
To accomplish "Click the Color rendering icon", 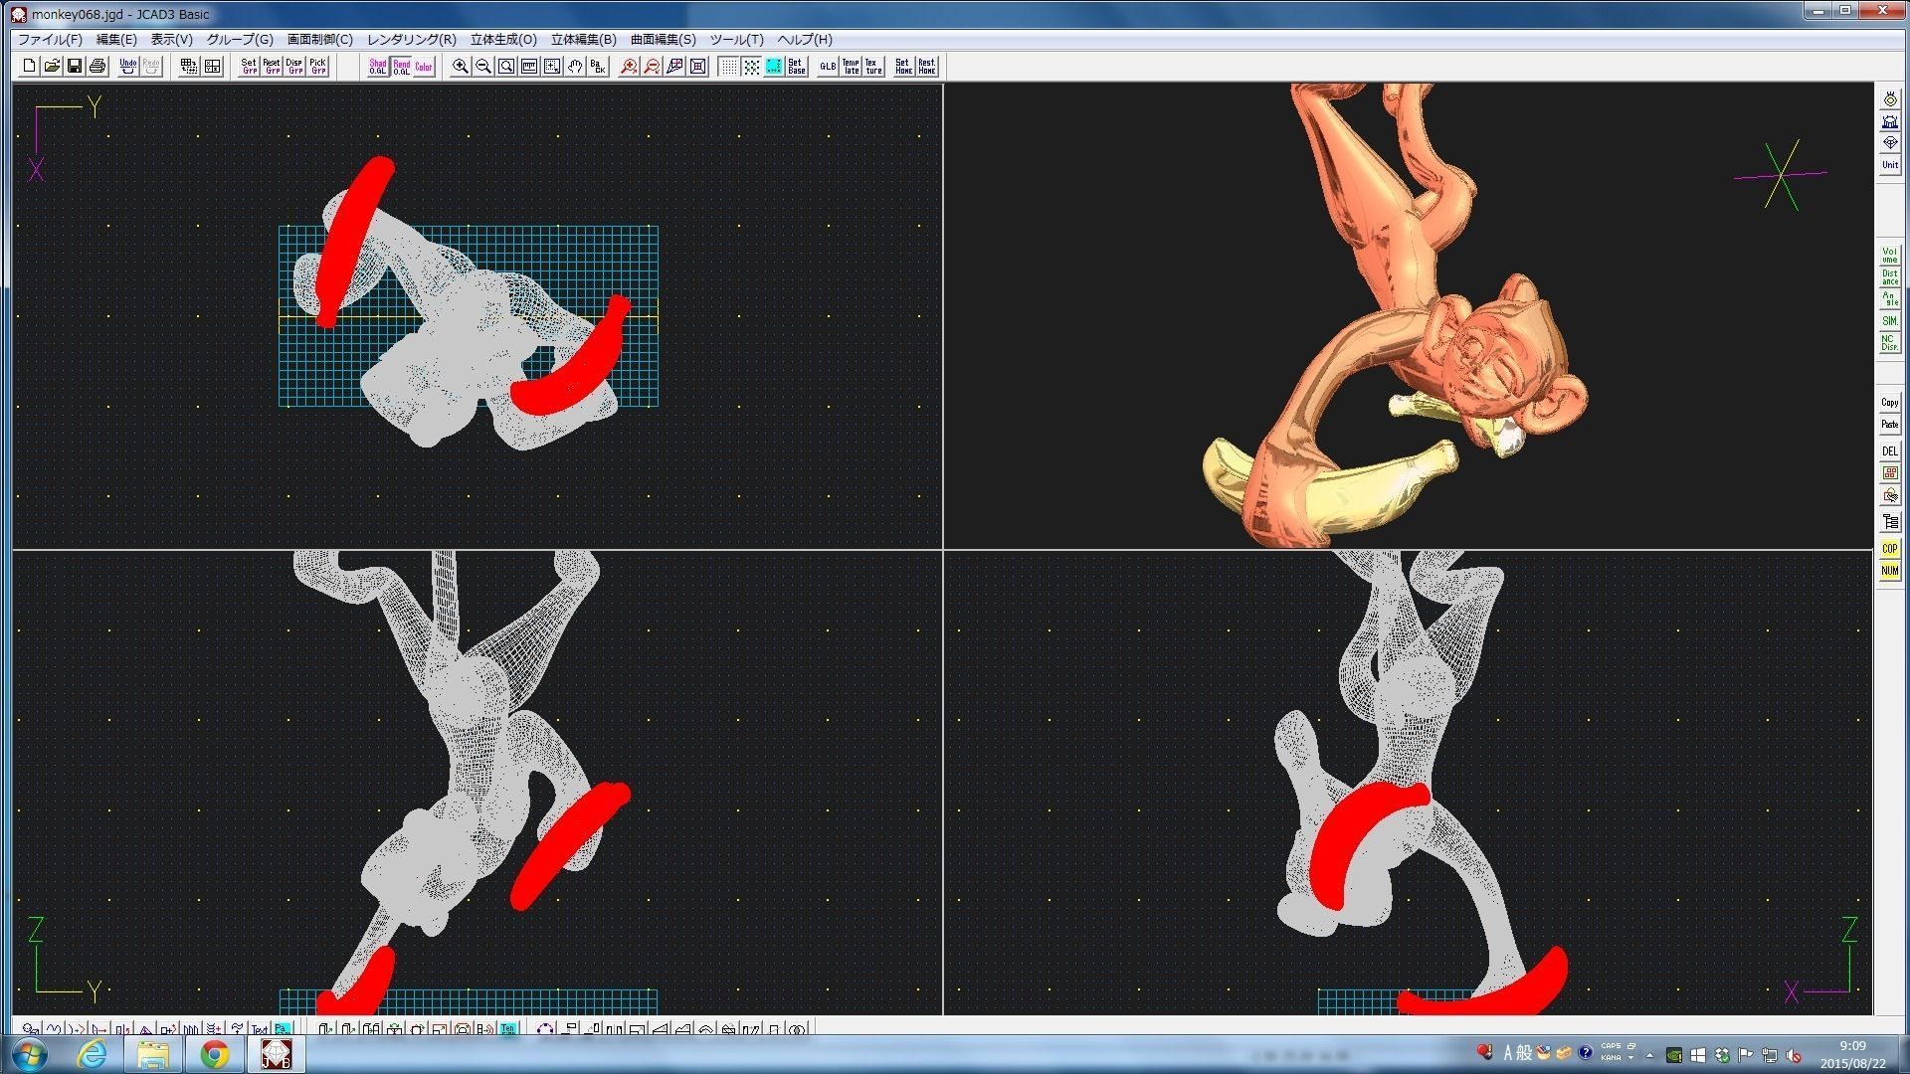I will point(424,66).
